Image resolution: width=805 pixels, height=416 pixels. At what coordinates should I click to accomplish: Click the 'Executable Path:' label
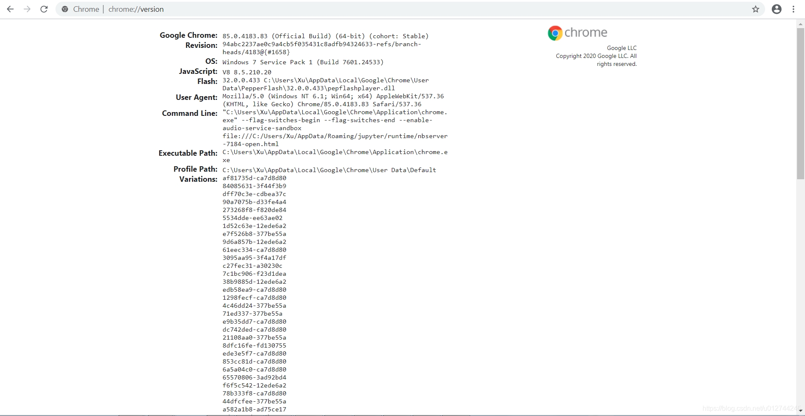click(x=188, y=153)
